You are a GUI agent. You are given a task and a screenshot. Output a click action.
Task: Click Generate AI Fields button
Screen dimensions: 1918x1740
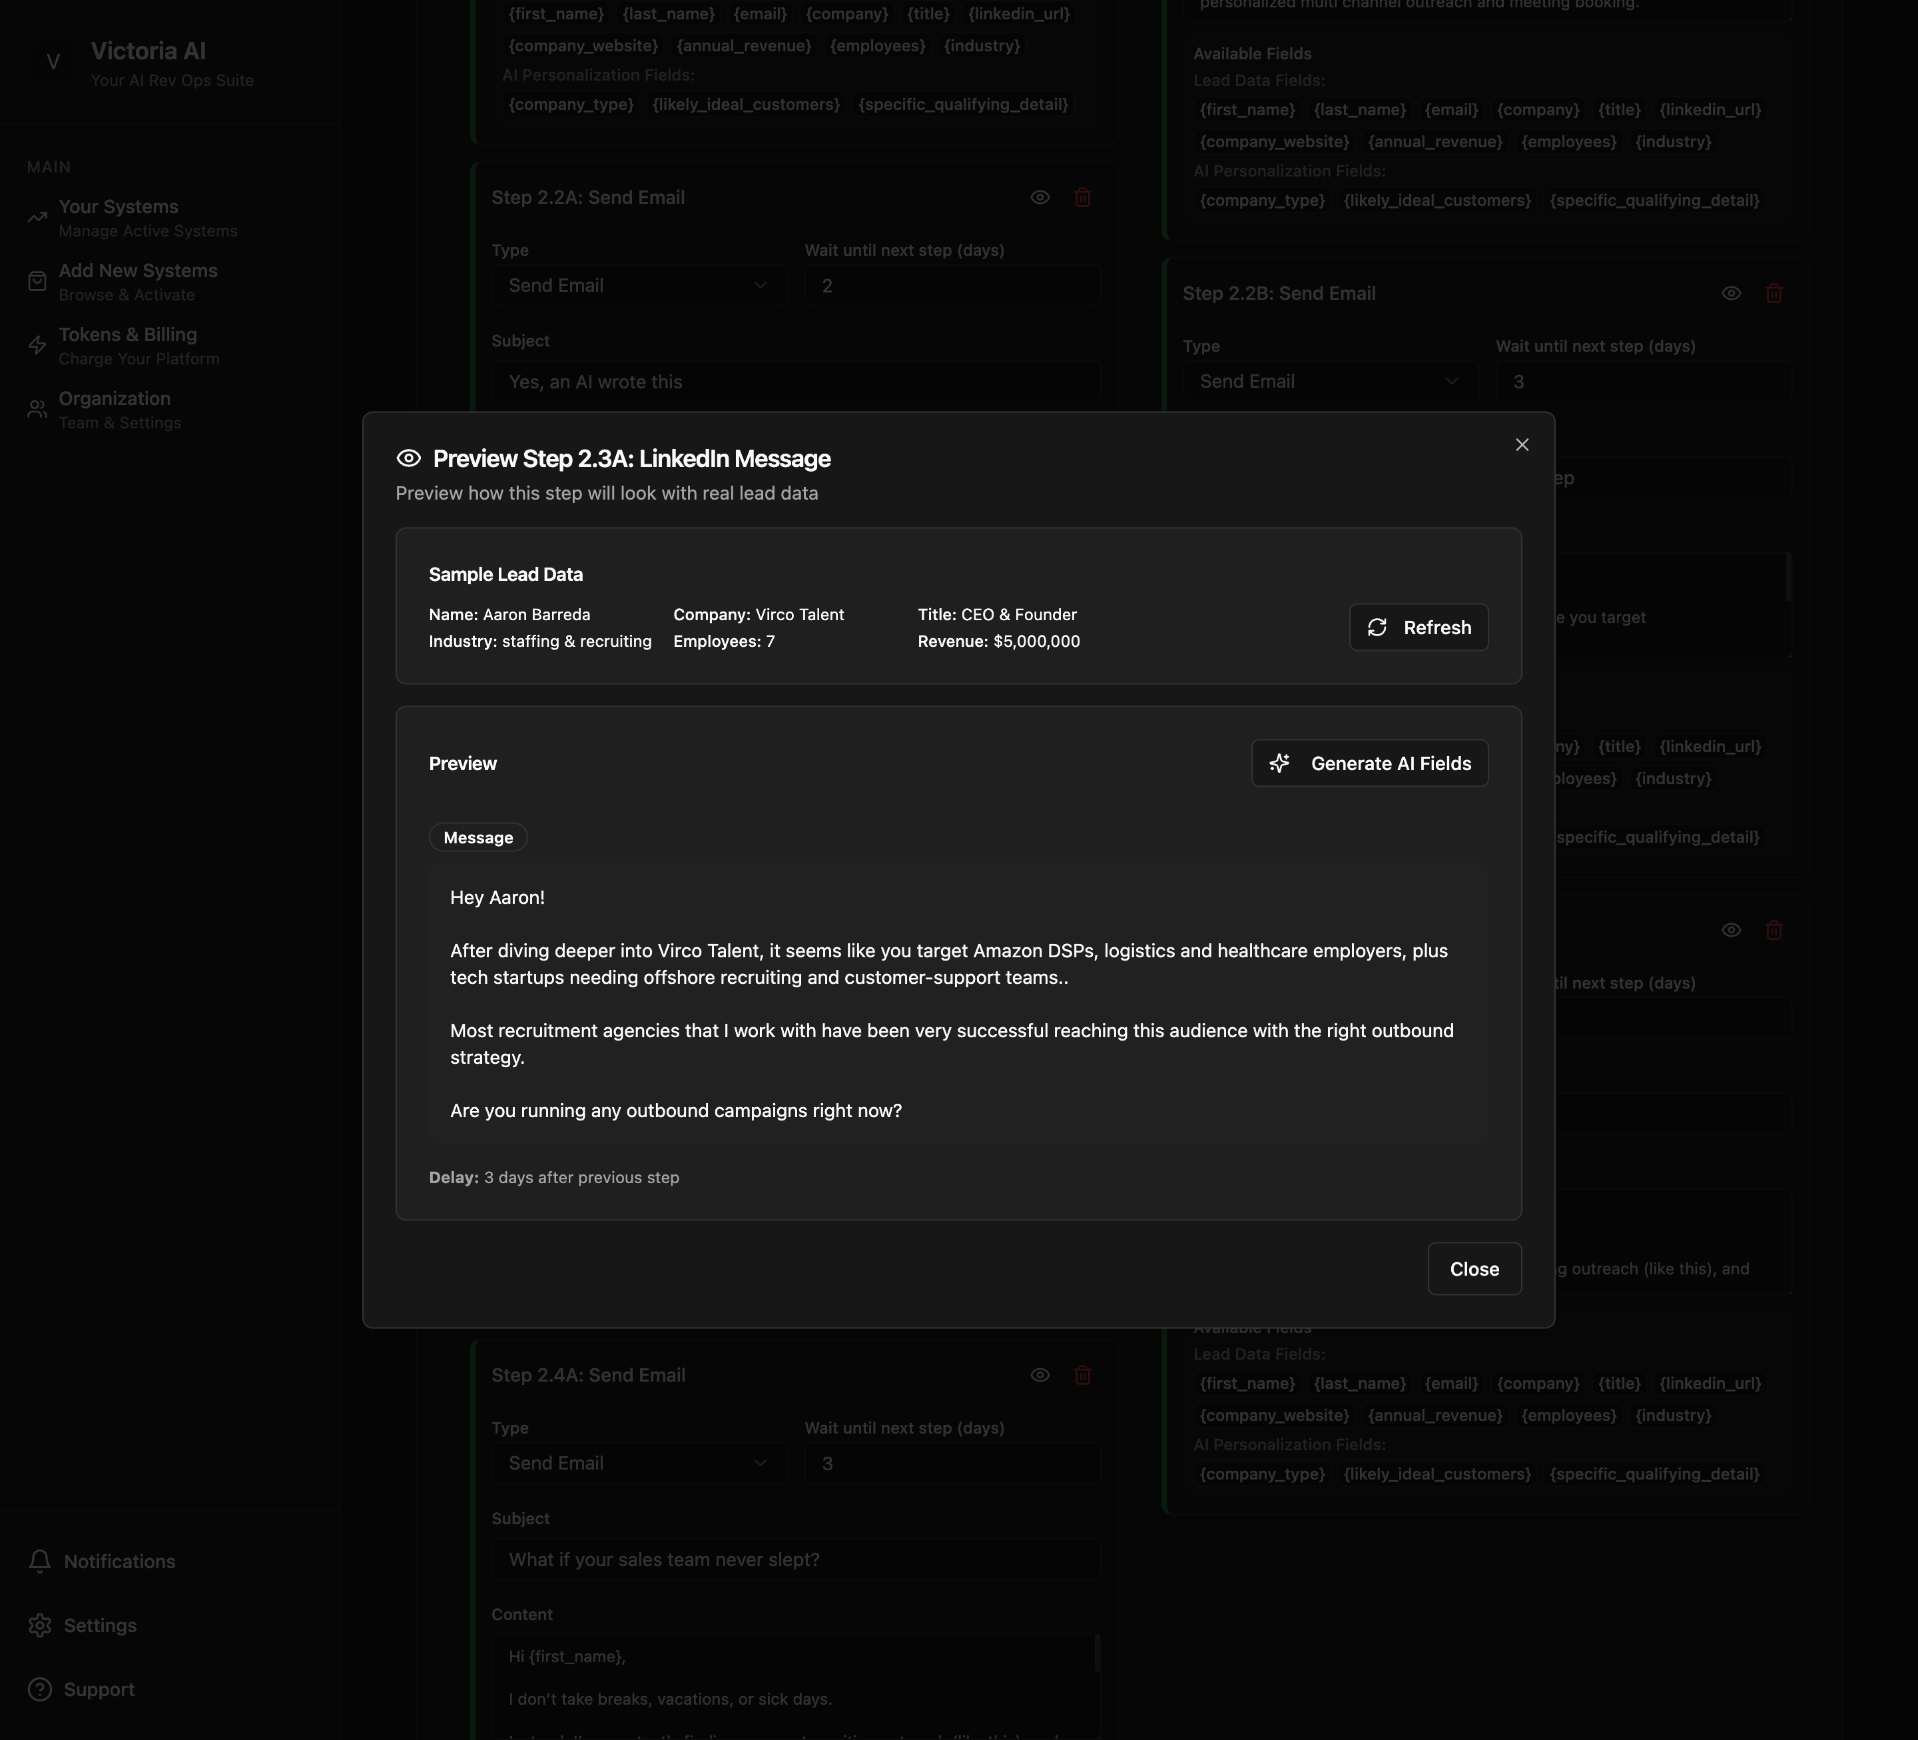(1369, 763)
